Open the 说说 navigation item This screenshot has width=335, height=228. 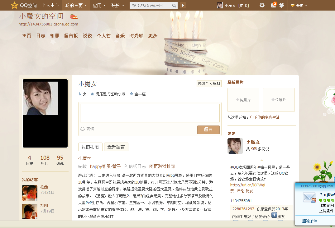point(87,35)
